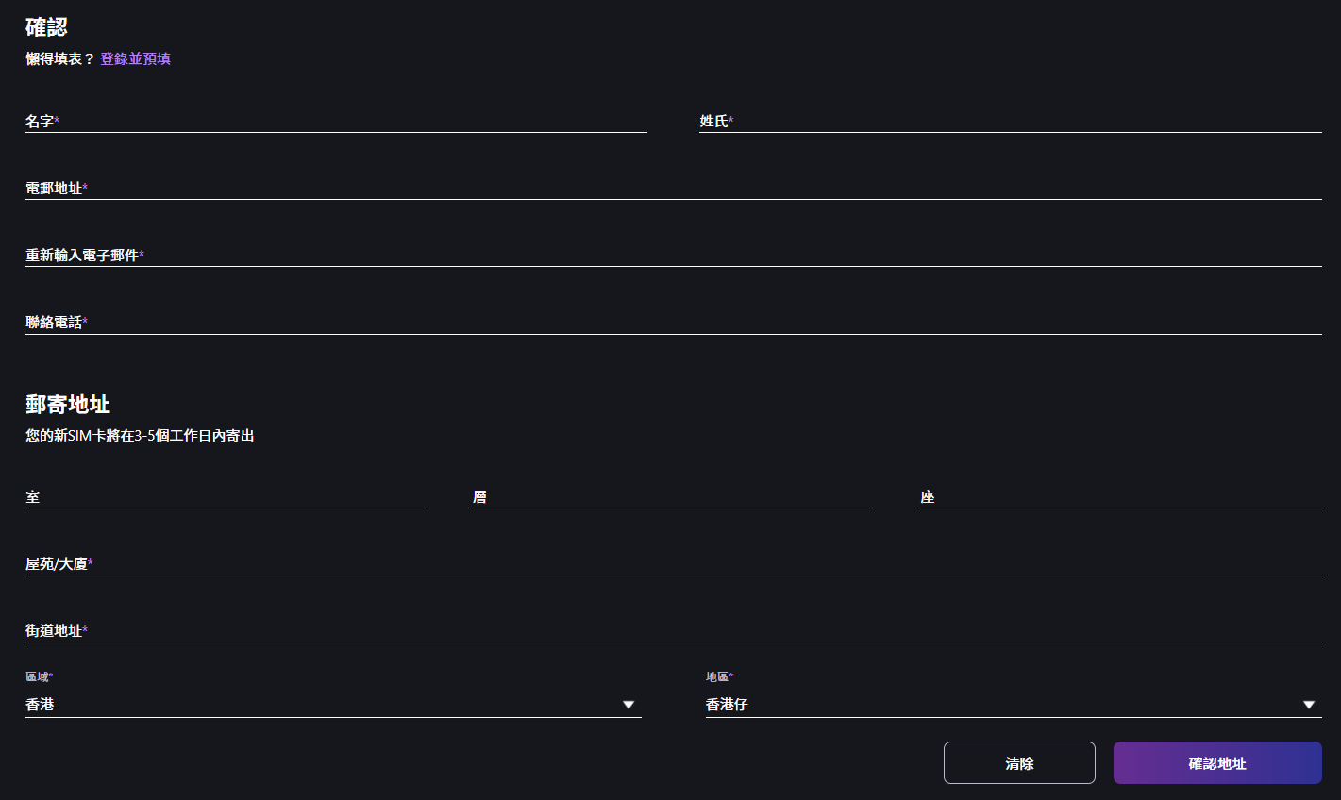
Task: Click the 清除 clear button
Action: (1019, 762)
